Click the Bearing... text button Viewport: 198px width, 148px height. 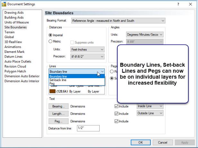pos(58,106)
